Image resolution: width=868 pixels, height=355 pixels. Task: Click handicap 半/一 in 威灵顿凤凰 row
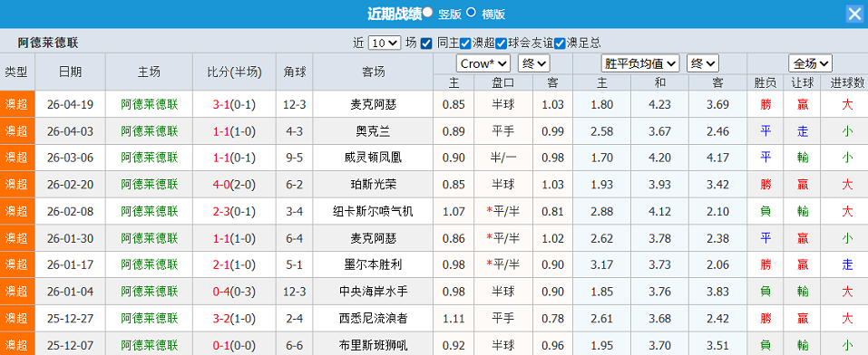click(x=503, y=158)
